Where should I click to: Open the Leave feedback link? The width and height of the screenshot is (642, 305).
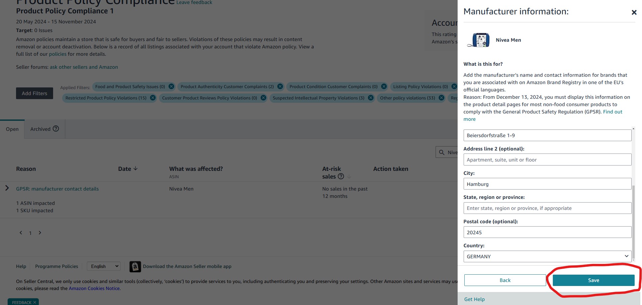click(194, 3)
